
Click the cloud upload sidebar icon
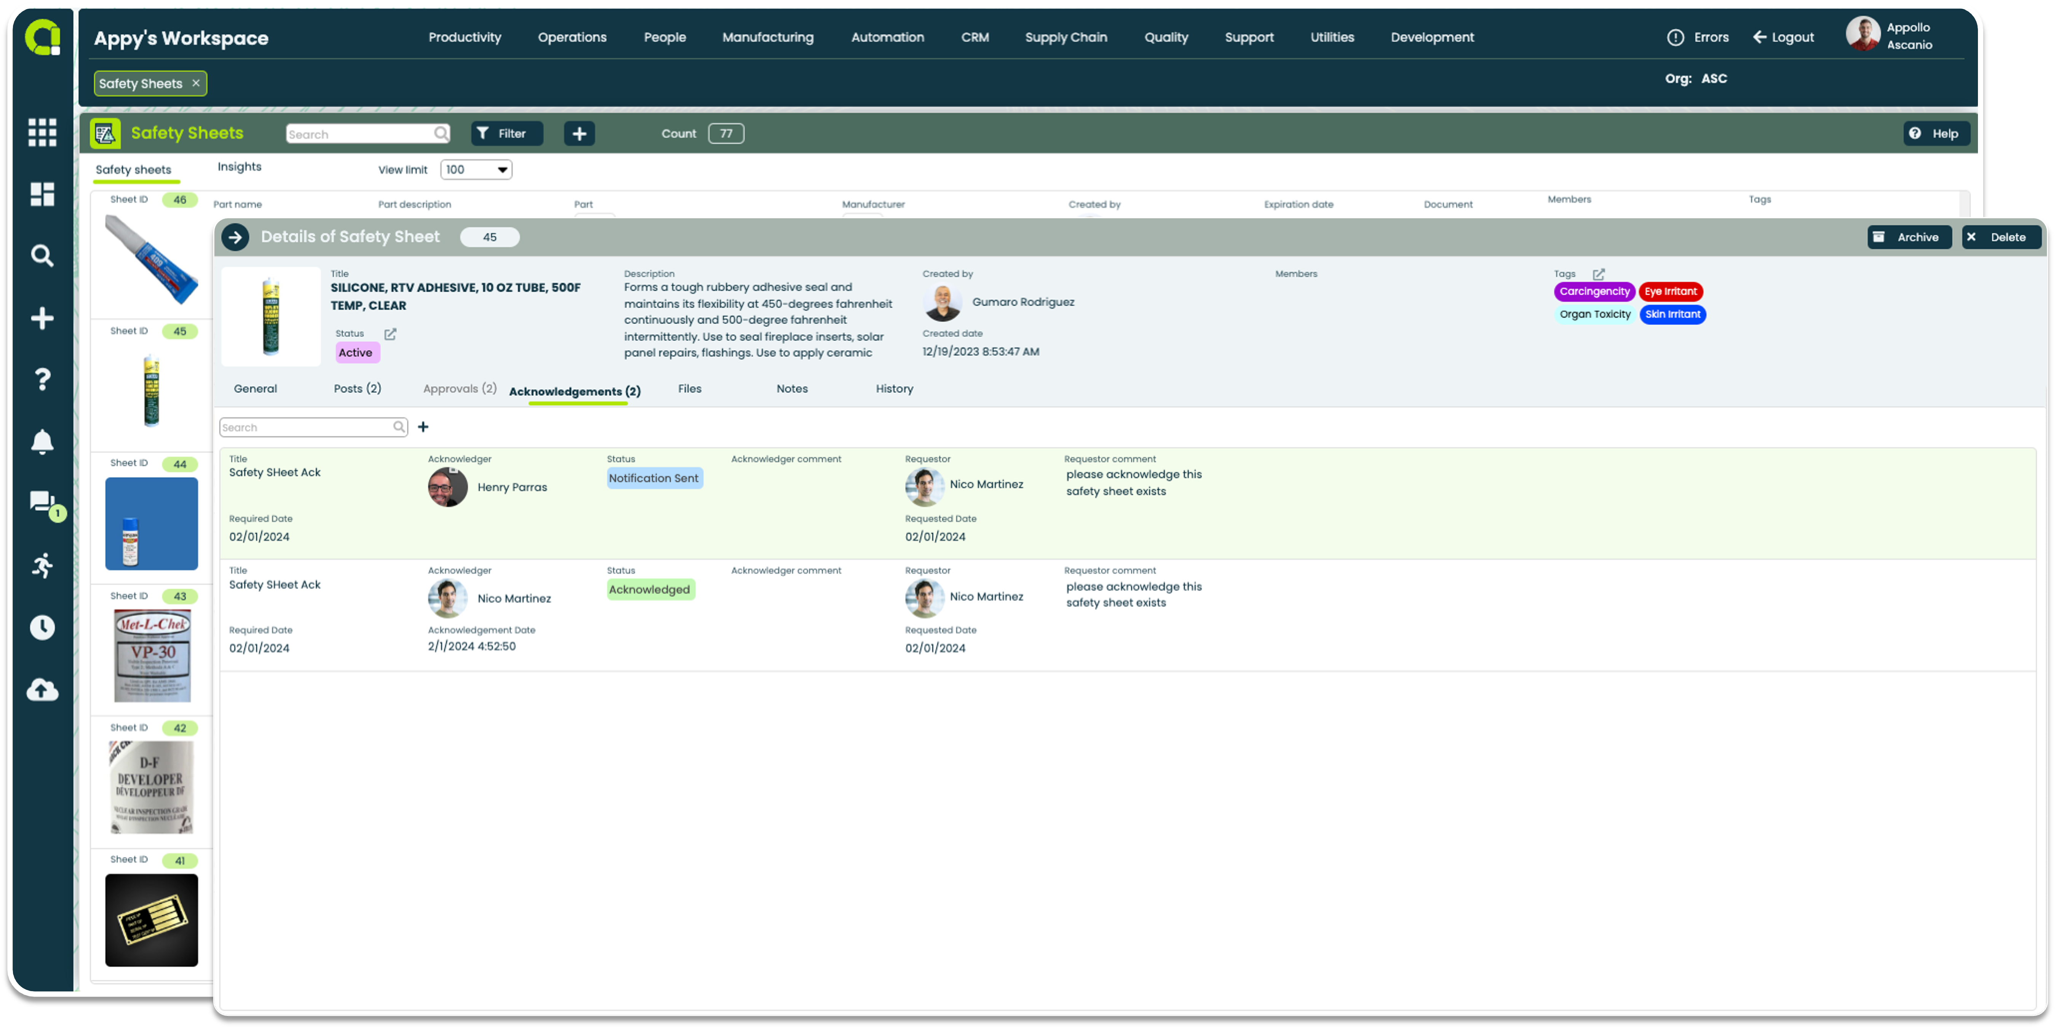click(x=42, y=689)
